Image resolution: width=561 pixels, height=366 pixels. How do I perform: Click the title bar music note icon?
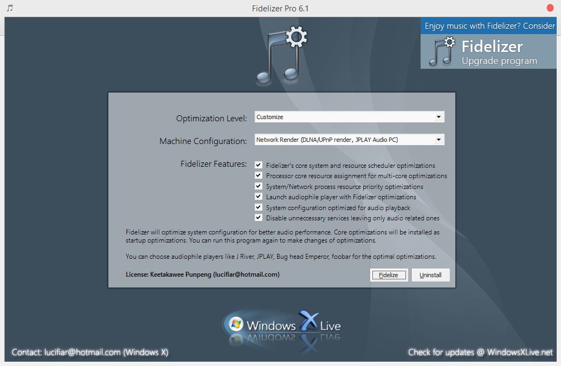click(10, 8)
